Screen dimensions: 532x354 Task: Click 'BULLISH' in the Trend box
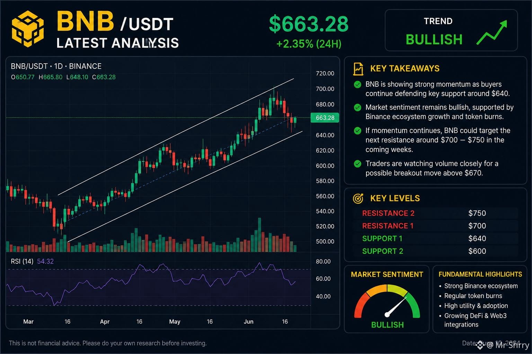434,39
